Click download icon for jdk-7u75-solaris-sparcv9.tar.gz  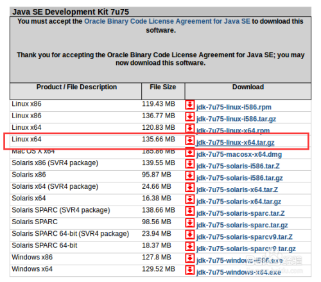190,246
